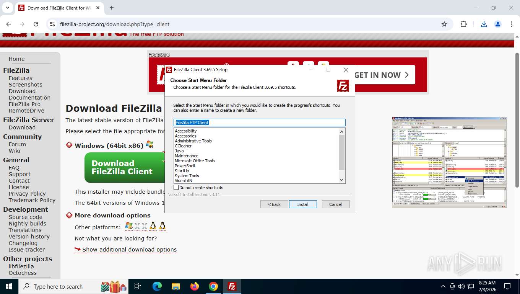Click the browser back arrow

point(8,24)
